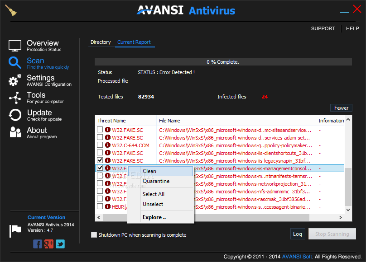Minimize the AVANSI Antivirus window
Screen dimensions: 366x262
tap(344, 12)
